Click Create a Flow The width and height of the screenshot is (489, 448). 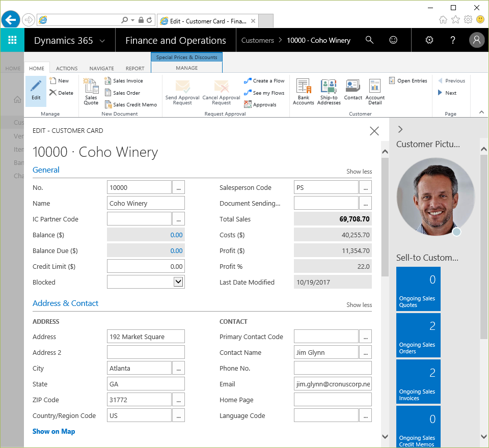pyautogui.click(x=264, y=81)
